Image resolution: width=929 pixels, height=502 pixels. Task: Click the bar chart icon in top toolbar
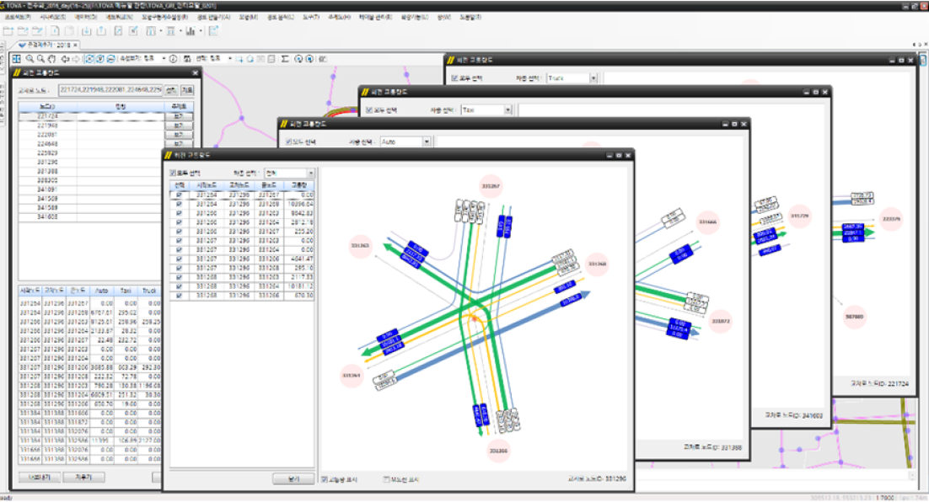tap(190, 31)
